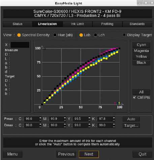The image size is (154, 160).
Task: Proceed with the Next button
Action: pos(89,154)
